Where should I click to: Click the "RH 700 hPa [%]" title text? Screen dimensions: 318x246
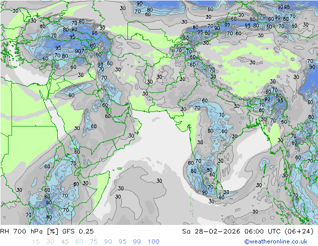tap(29, 231)
